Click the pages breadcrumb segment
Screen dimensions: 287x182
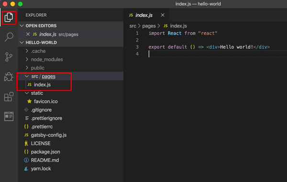click(149, 26)
